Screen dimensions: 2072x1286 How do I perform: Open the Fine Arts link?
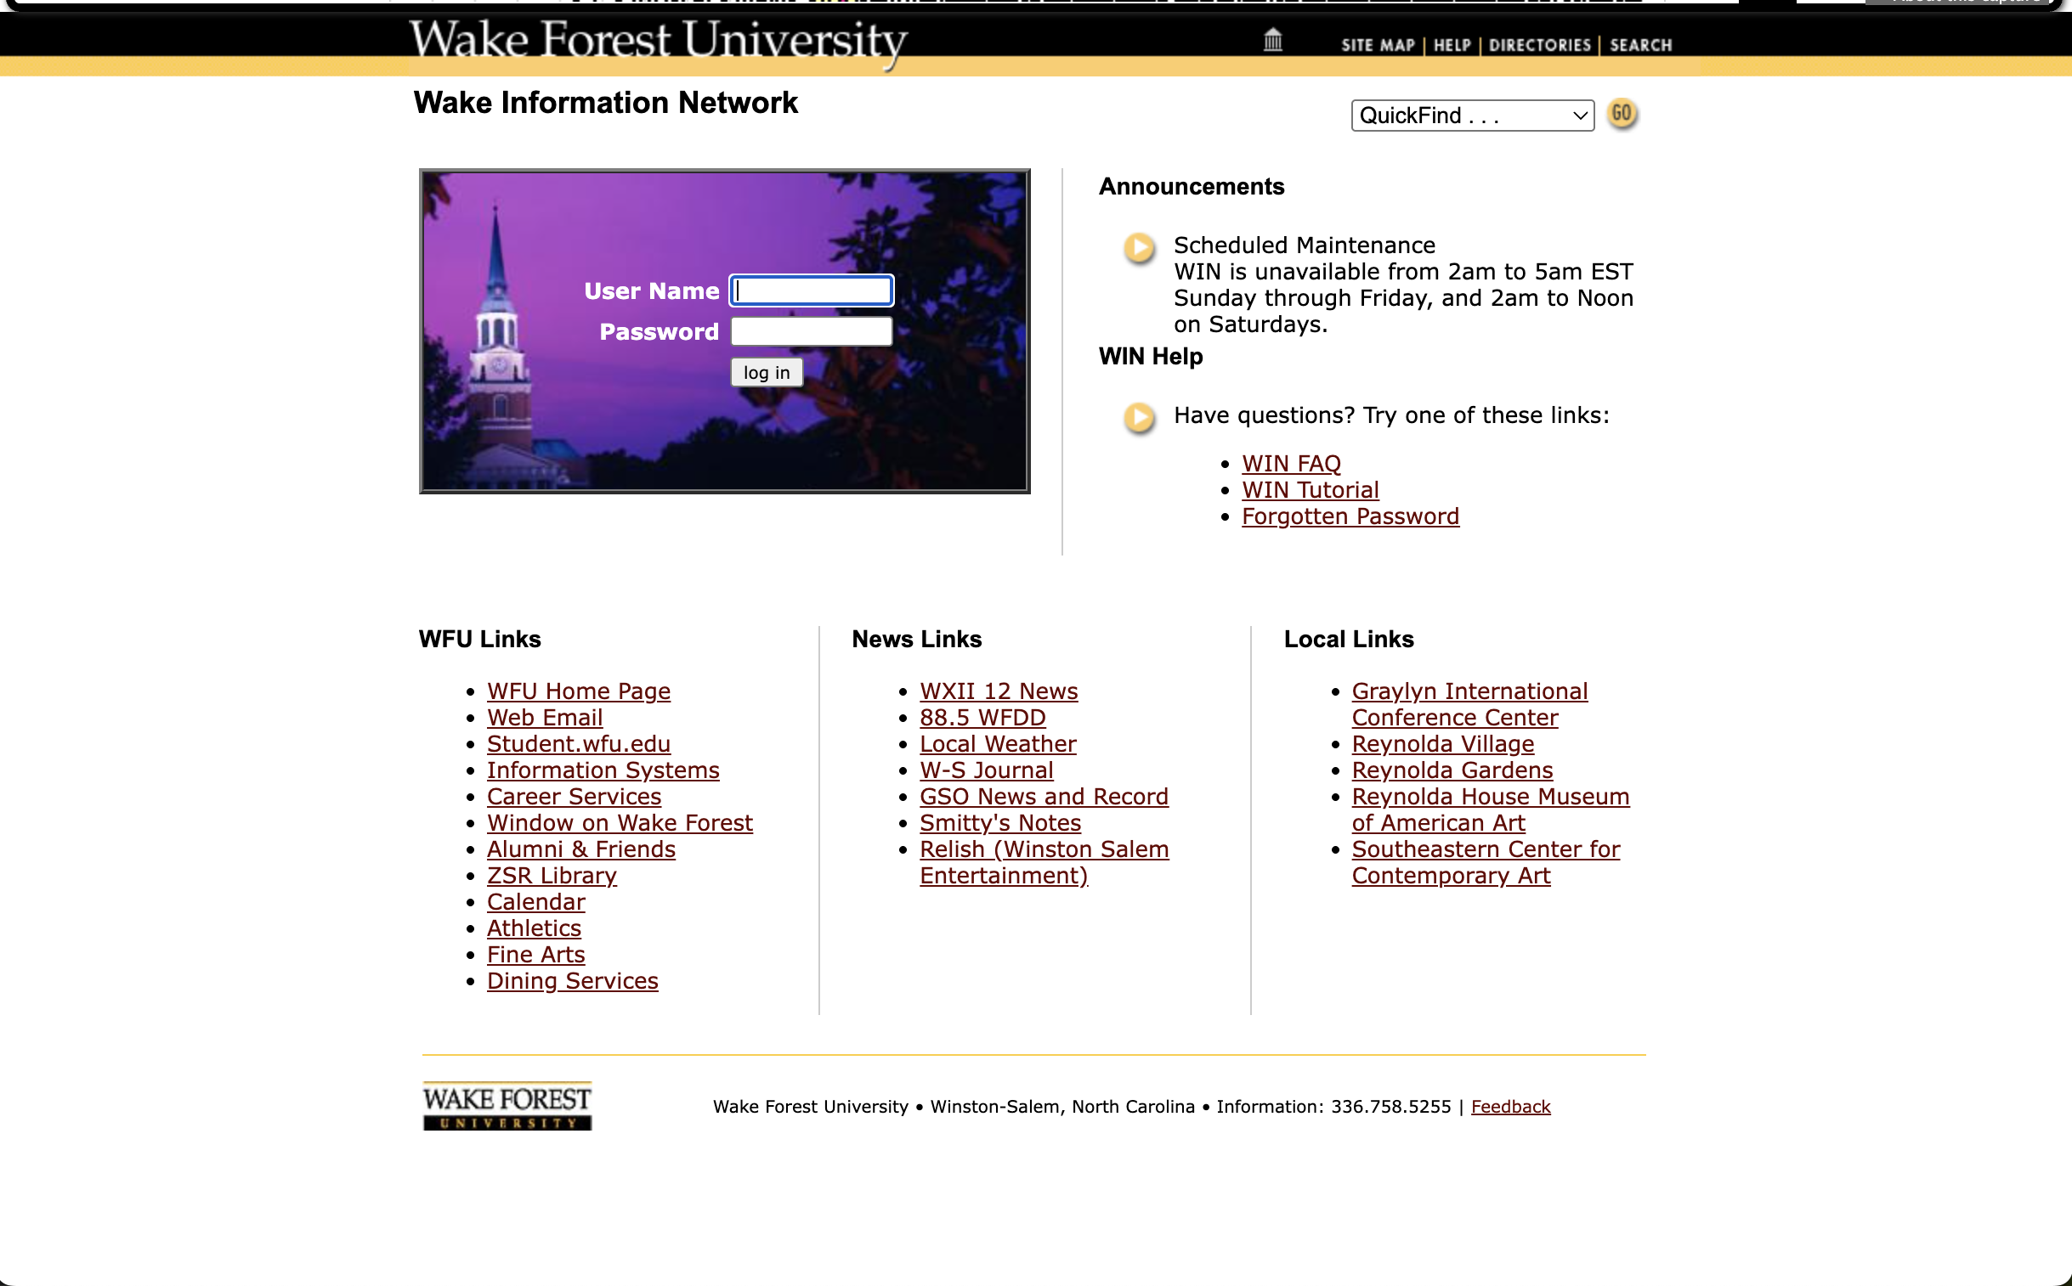tap(535, 955)
